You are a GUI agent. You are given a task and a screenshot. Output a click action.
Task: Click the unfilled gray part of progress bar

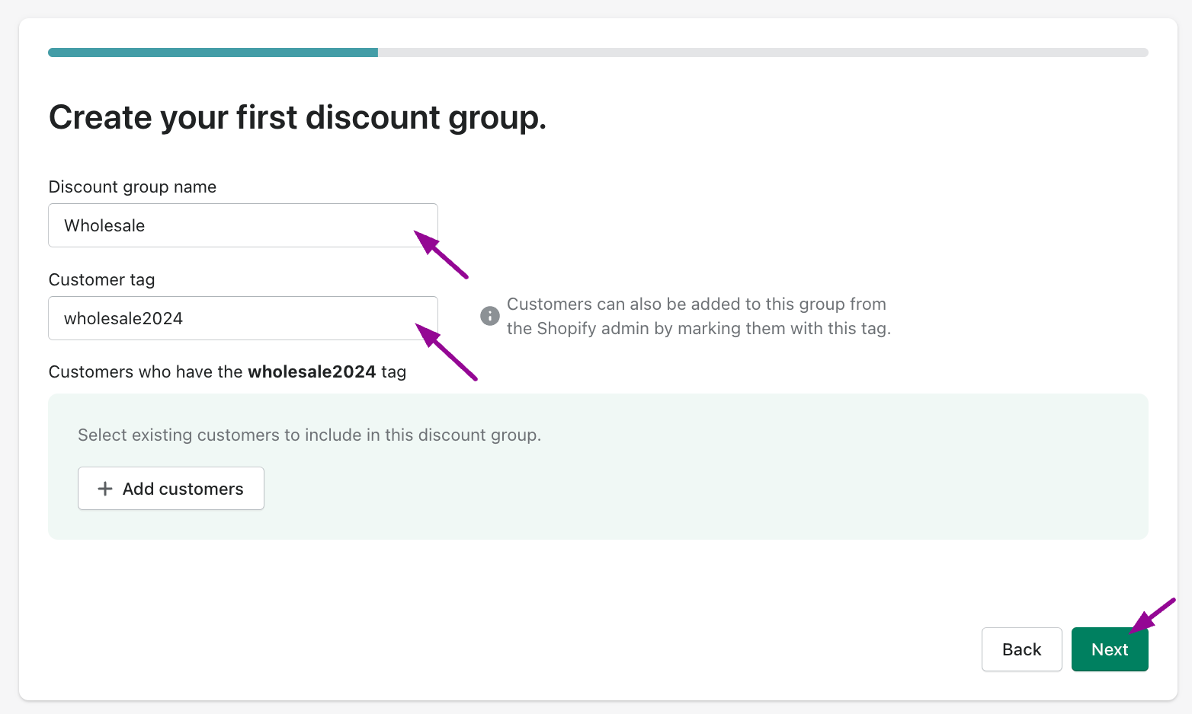tap(763, 53)
